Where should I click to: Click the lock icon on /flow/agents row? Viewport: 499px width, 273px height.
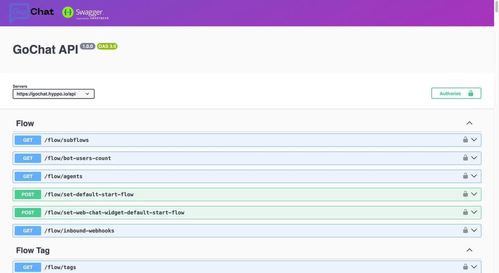465,176
